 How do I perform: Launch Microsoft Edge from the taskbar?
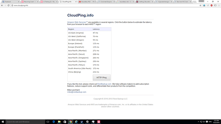click(53, 122)
